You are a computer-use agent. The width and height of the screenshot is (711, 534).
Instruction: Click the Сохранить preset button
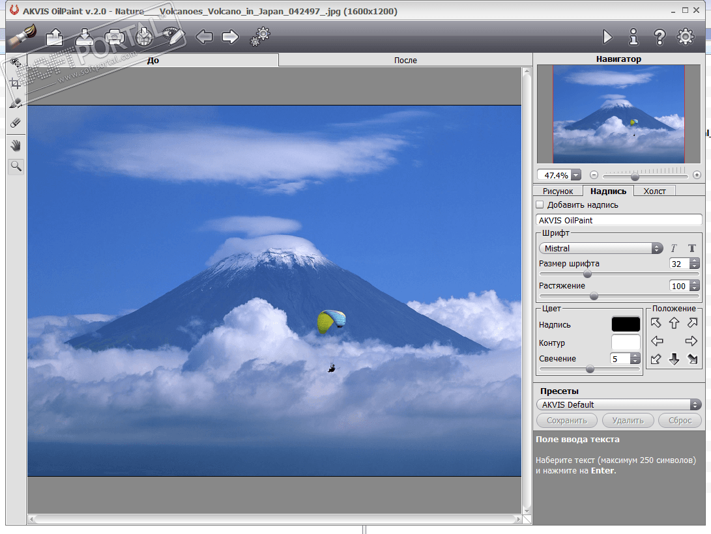pyautogui.click(x=566, y=420)
